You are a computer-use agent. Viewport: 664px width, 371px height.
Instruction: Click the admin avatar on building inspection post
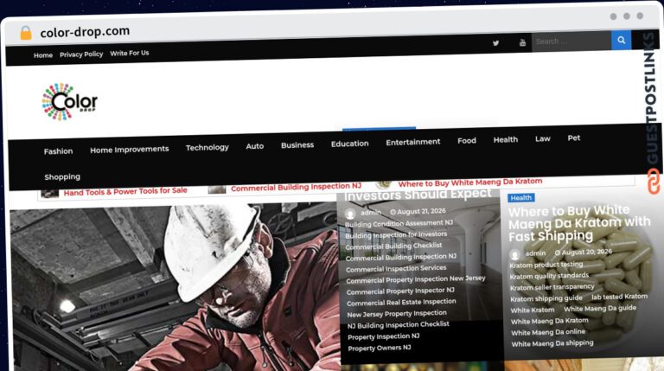350,214
